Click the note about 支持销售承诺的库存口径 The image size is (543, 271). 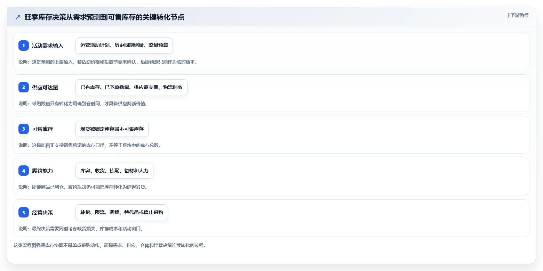pyautogui.click(x=90, y=145)
